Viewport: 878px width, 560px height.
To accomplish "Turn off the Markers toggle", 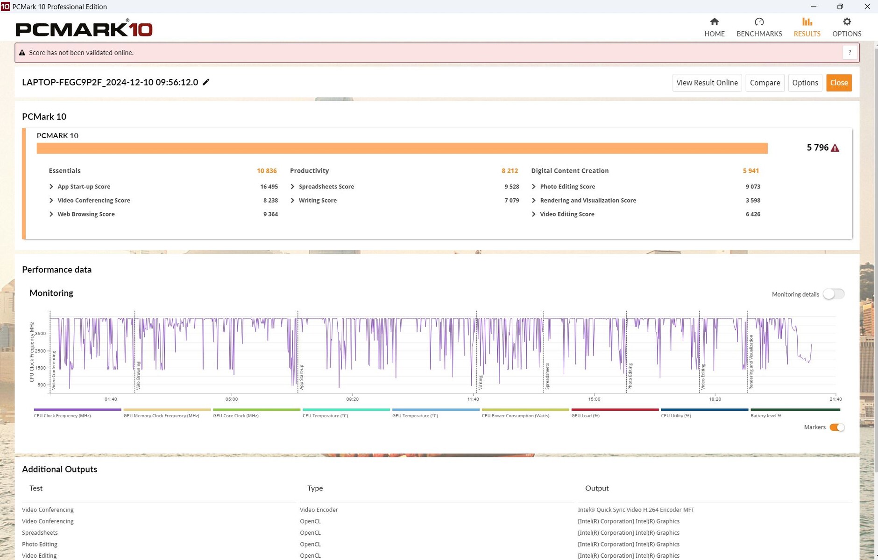I will (x=836, y=427).
